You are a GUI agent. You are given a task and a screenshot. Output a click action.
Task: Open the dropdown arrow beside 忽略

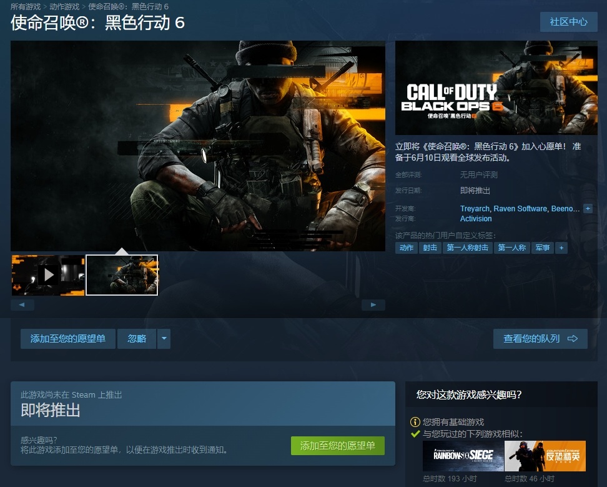pyautogui.click(x=164, y=339)
